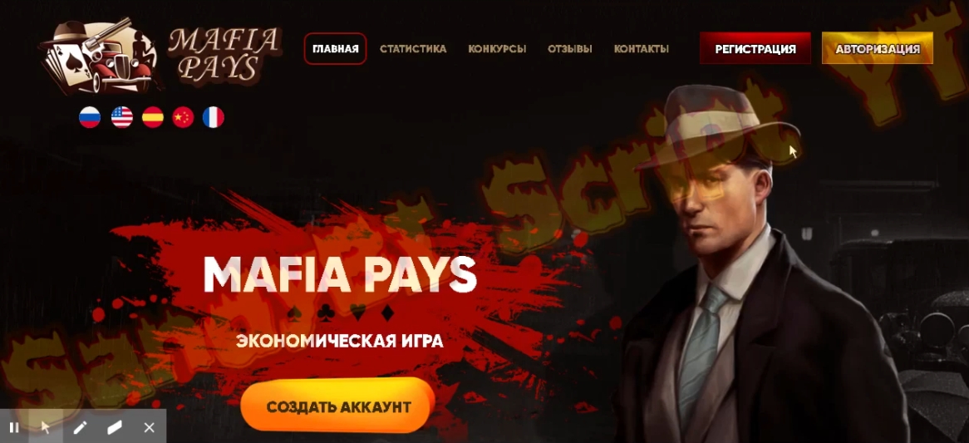Open the Отзывы reviews page
This screenshot has height=443, width=969.
[x=570, y=49]
